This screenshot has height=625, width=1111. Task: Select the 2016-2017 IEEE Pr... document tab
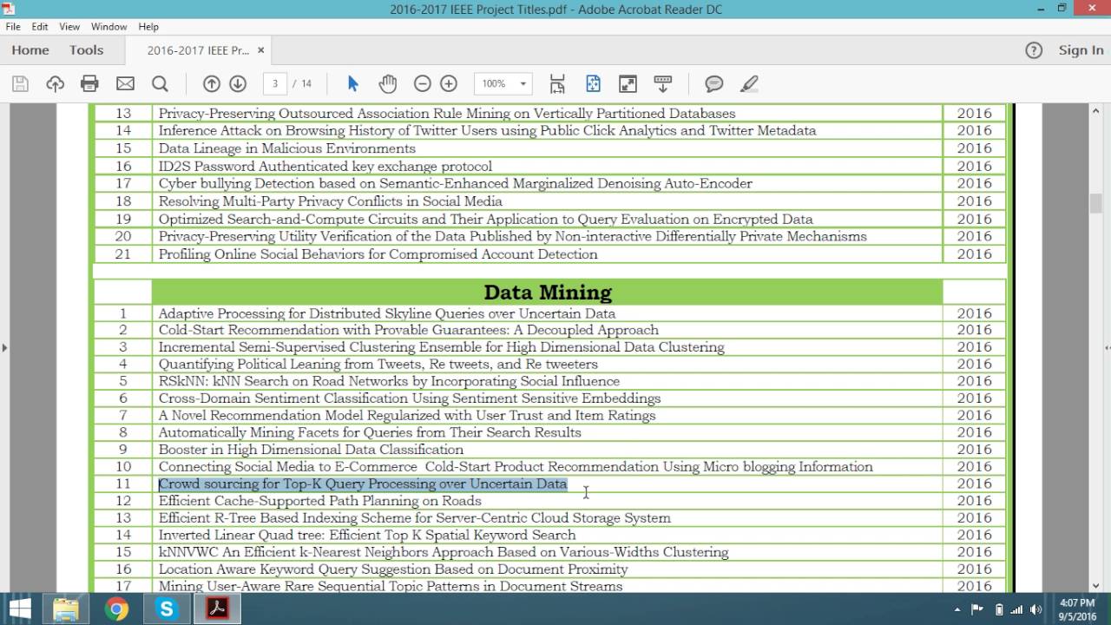pyautogui.click(x=198, y=50)
